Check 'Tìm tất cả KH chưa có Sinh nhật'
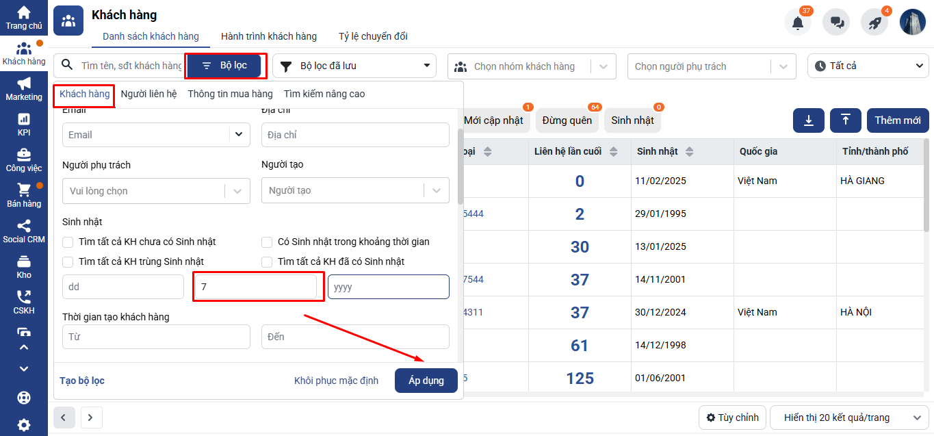The width and height of the screenshot is (934, 436). 68,242
